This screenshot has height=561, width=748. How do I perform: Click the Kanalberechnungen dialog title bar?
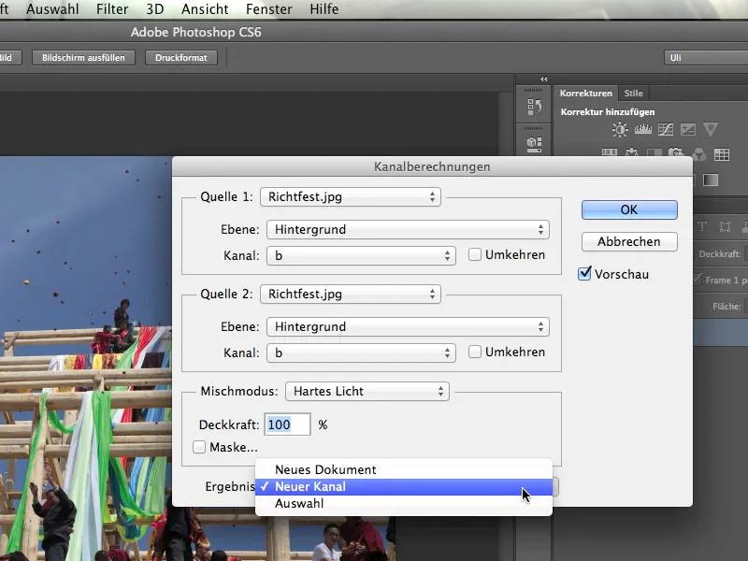[x=432, y=166]
